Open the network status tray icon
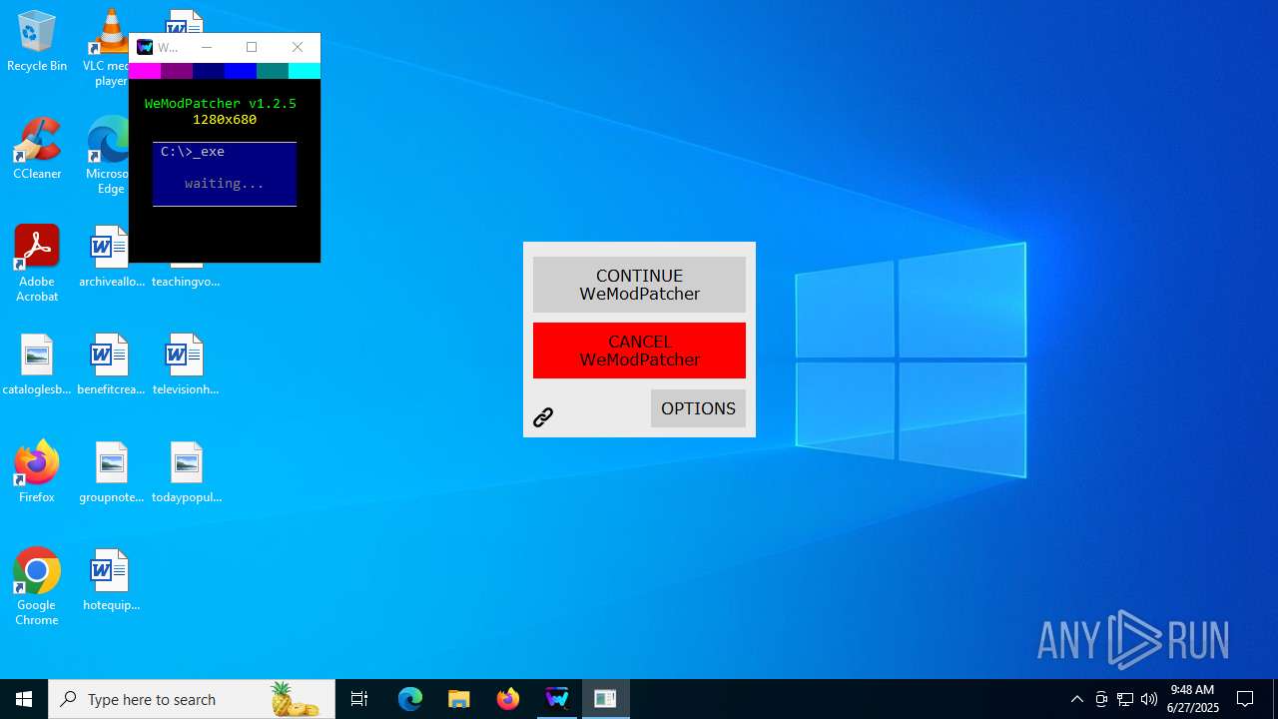1278x719 pixels. point(1125,699)
